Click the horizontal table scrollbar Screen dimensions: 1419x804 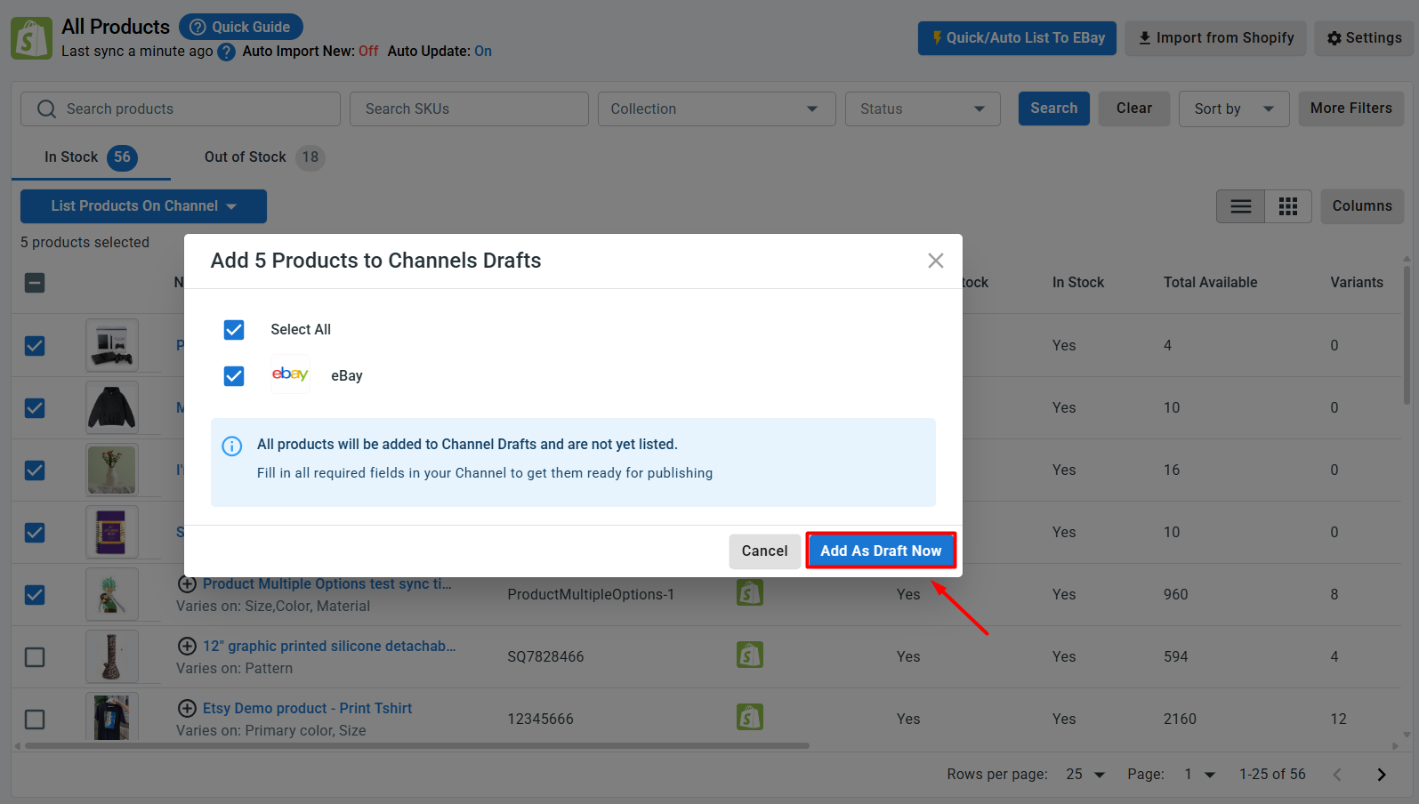417,746
